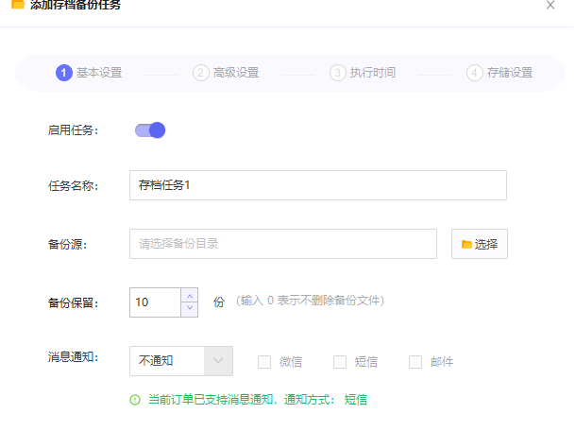Toggle the 启用任务 switch off
The width and height of the screenshot is (576, 431).
(x=150, y=130)
